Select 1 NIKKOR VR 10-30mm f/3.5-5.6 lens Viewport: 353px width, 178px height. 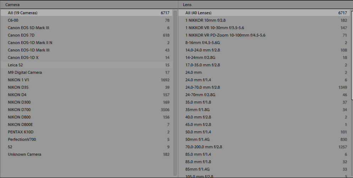tap(265, 28)
